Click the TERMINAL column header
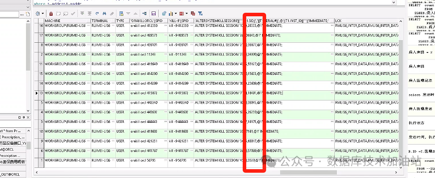The height and width of the screenshot is (178, 435). pyautogui.click(x=103, y=21)
